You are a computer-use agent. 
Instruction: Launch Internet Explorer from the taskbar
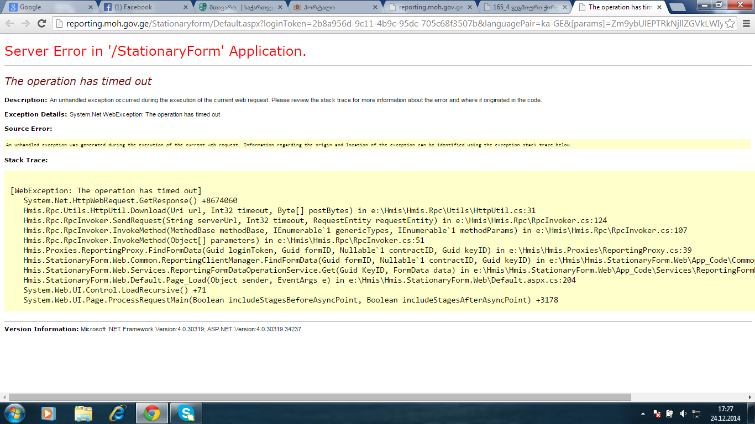point(118,413)
